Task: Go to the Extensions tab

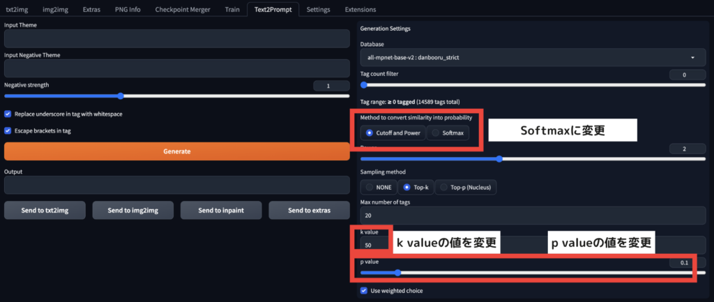Action: pyautogui.click(x=360, y=10)
